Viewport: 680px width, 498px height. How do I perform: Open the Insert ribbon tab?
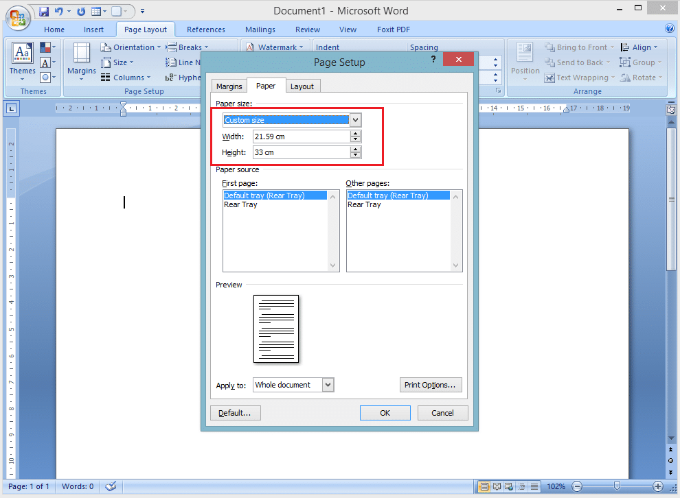pos(93,29)
